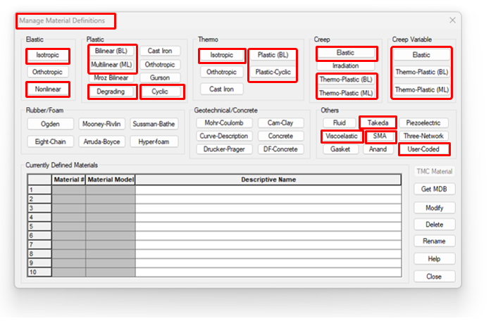This screenshot has width=491, height=321.
Task: Choose Three-Network material
Action: point(423,137)
